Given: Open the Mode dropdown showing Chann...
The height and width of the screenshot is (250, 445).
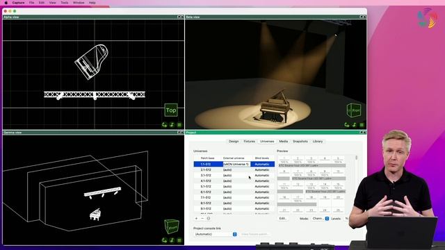Looking at the screenshot, I should click(321, 219).
